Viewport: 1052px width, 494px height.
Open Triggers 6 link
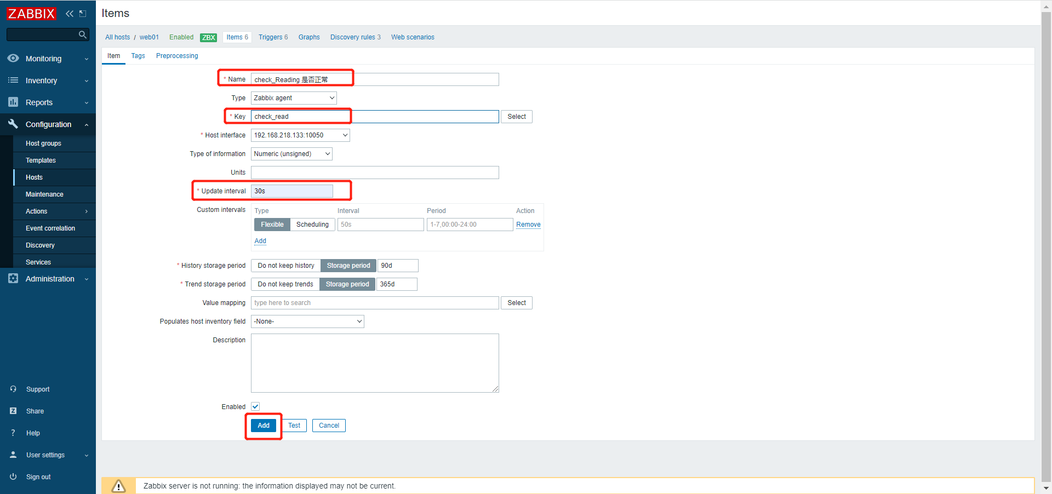click(x=273, y=37)
